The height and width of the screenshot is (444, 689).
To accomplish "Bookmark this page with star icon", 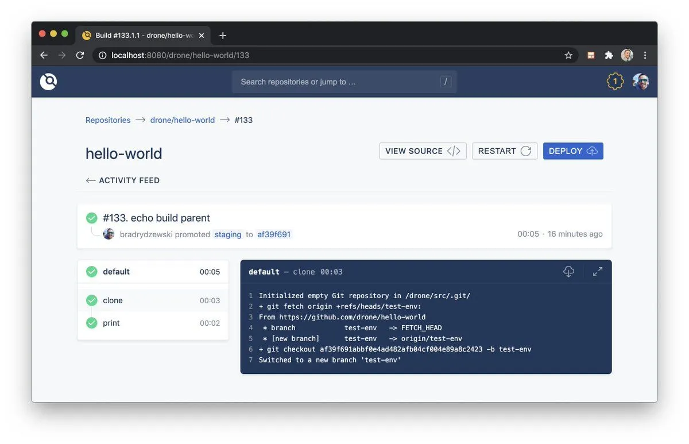I will [x=568, y=55].
